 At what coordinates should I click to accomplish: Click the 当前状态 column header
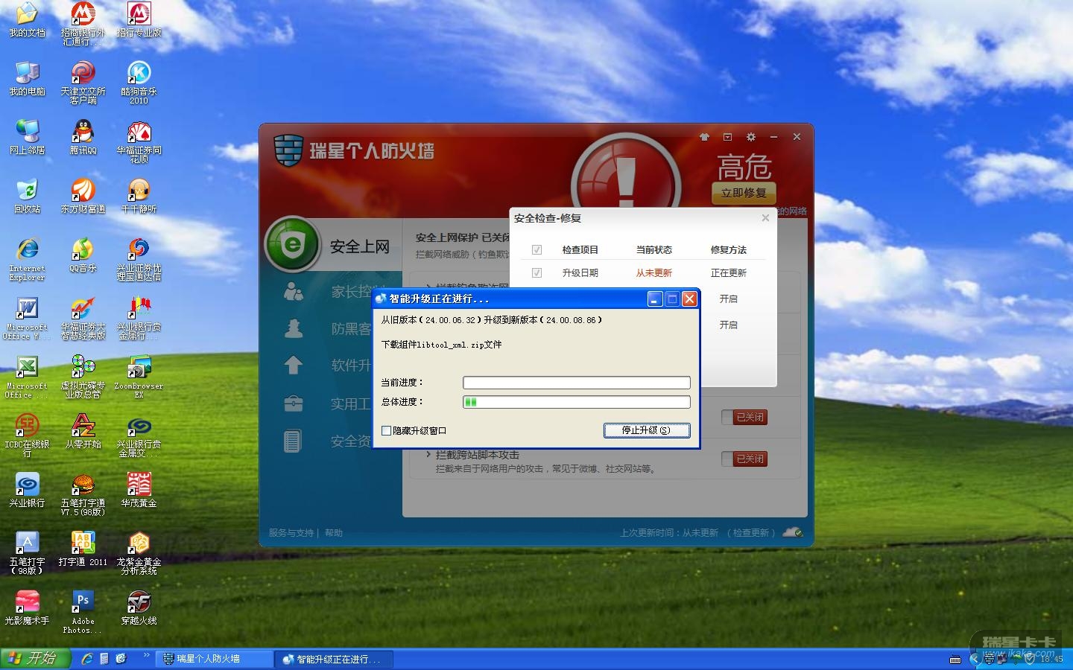click(x=654, y=250)
